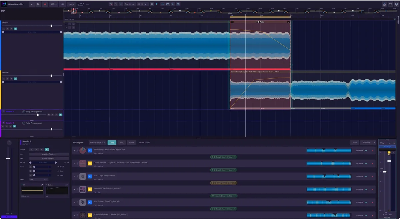The image size is (400, 219).
Task: Click the share export icon top right
Action: click(384, 4)
